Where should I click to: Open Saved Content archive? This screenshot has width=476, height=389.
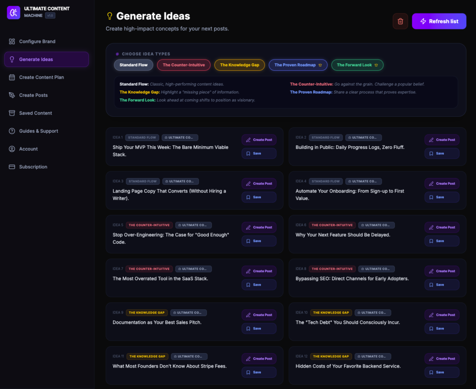(35, 113)
